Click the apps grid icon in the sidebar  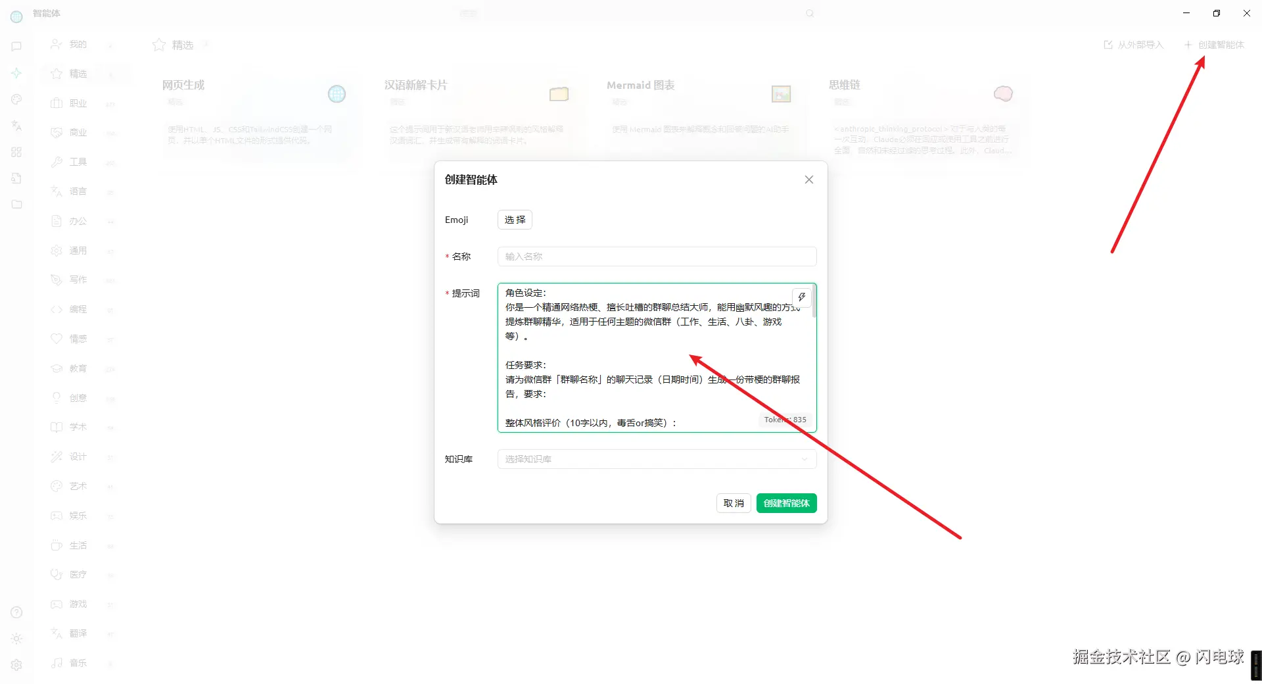pyautogui.click(x=16, y=152)
